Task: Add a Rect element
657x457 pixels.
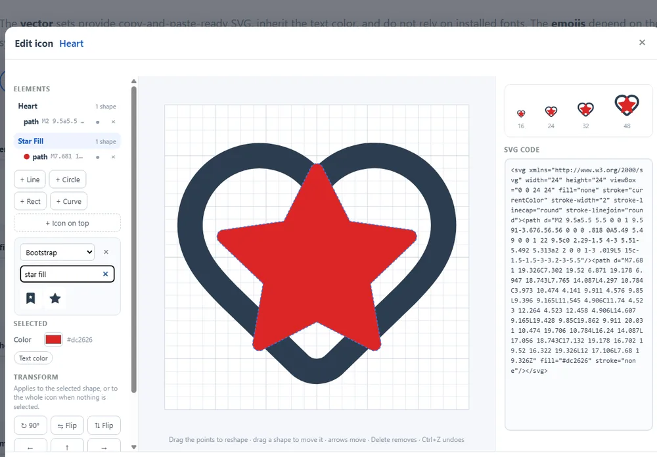Action: pos(30,201)
